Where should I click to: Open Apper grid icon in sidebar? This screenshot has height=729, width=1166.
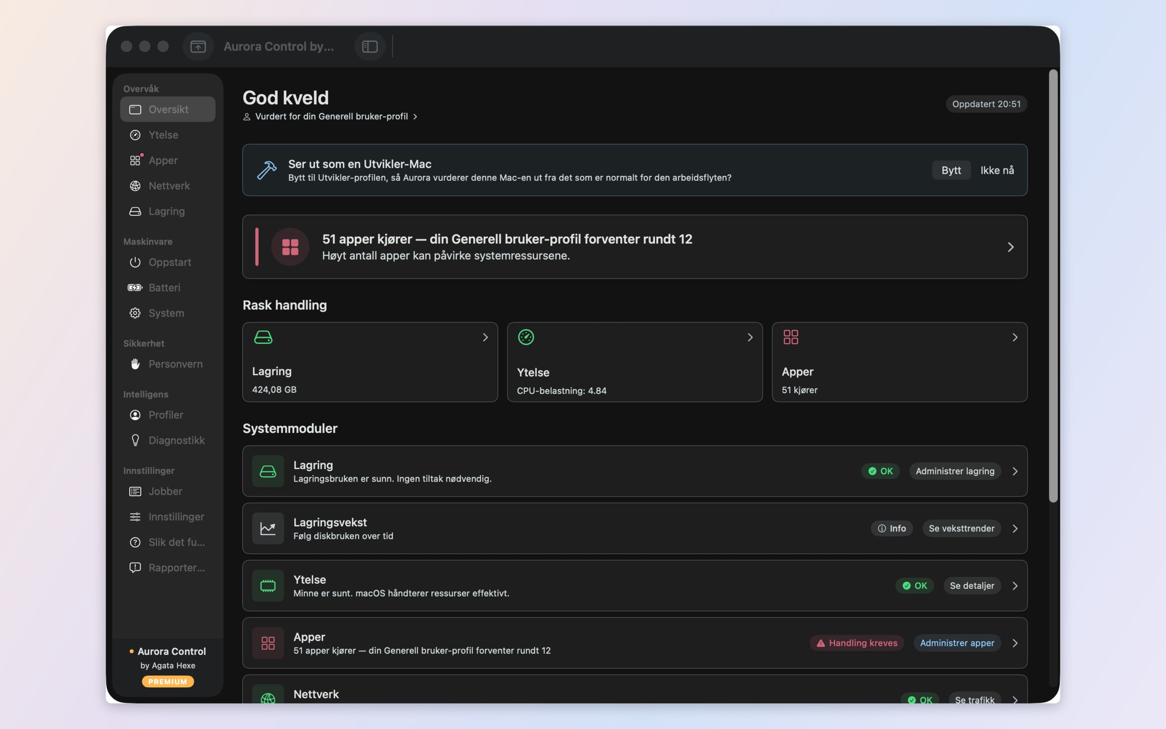tap(135, 160)
